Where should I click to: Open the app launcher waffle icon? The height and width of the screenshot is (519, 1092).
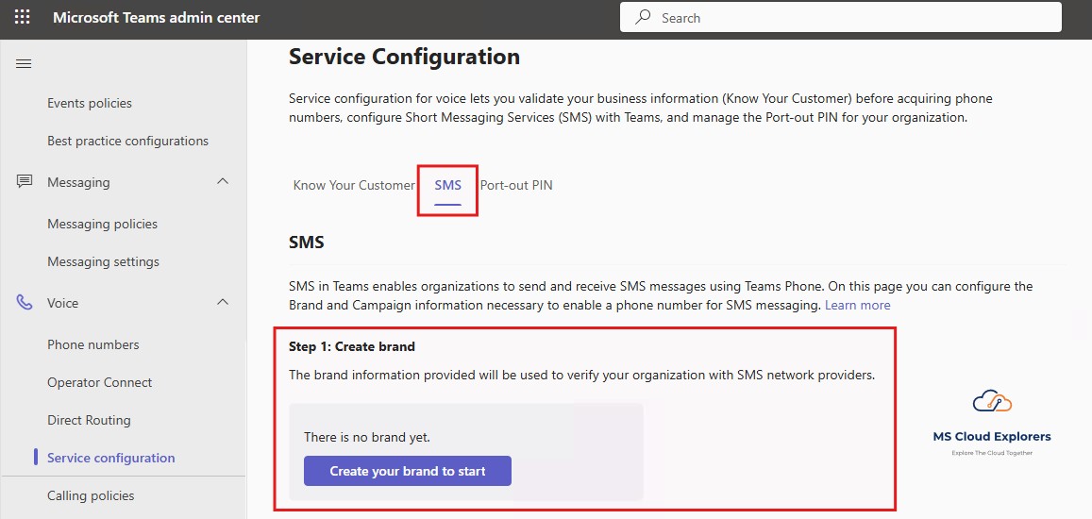point(23,17)
